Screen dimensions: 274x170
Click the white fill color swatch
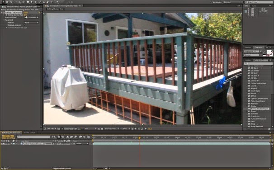tap(269, 52)
